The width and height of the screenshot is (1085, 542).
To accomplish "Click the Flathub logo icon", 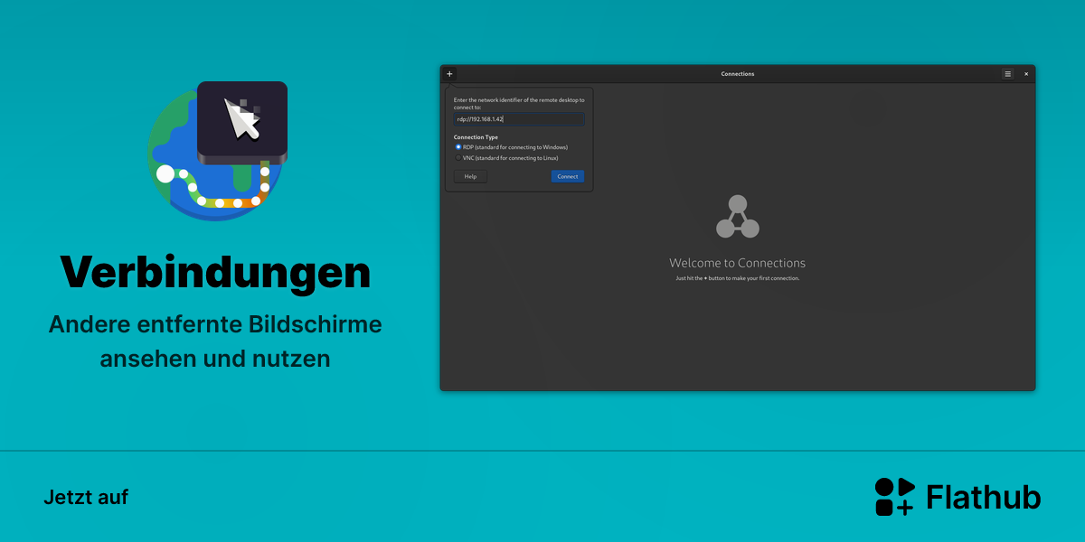I will pos(894,497).
